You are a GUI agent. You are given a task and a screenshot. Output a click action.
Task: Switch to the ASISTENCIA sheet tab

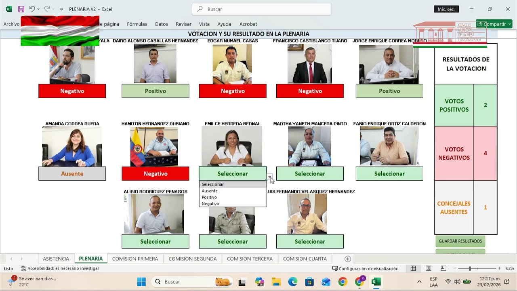[56, 259]
